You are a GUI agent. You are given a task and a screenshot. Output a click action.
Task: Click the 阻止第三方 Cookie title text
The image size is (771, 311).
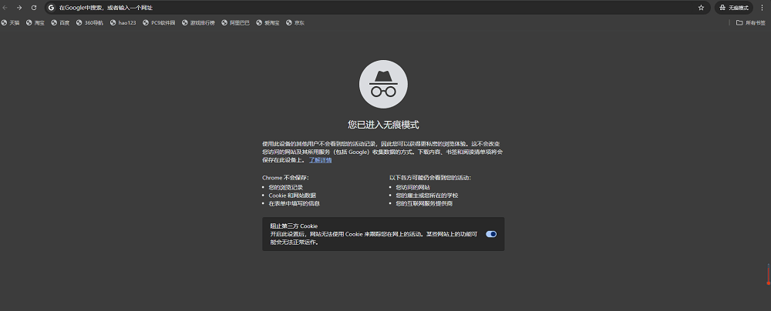click(294, 226)
